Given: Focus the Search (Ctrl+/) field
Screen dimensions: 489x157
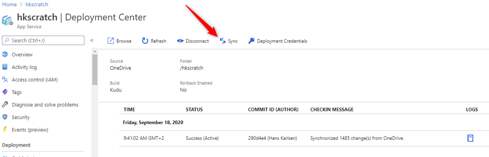Looking at the screenshot, I should click(43, 40).
